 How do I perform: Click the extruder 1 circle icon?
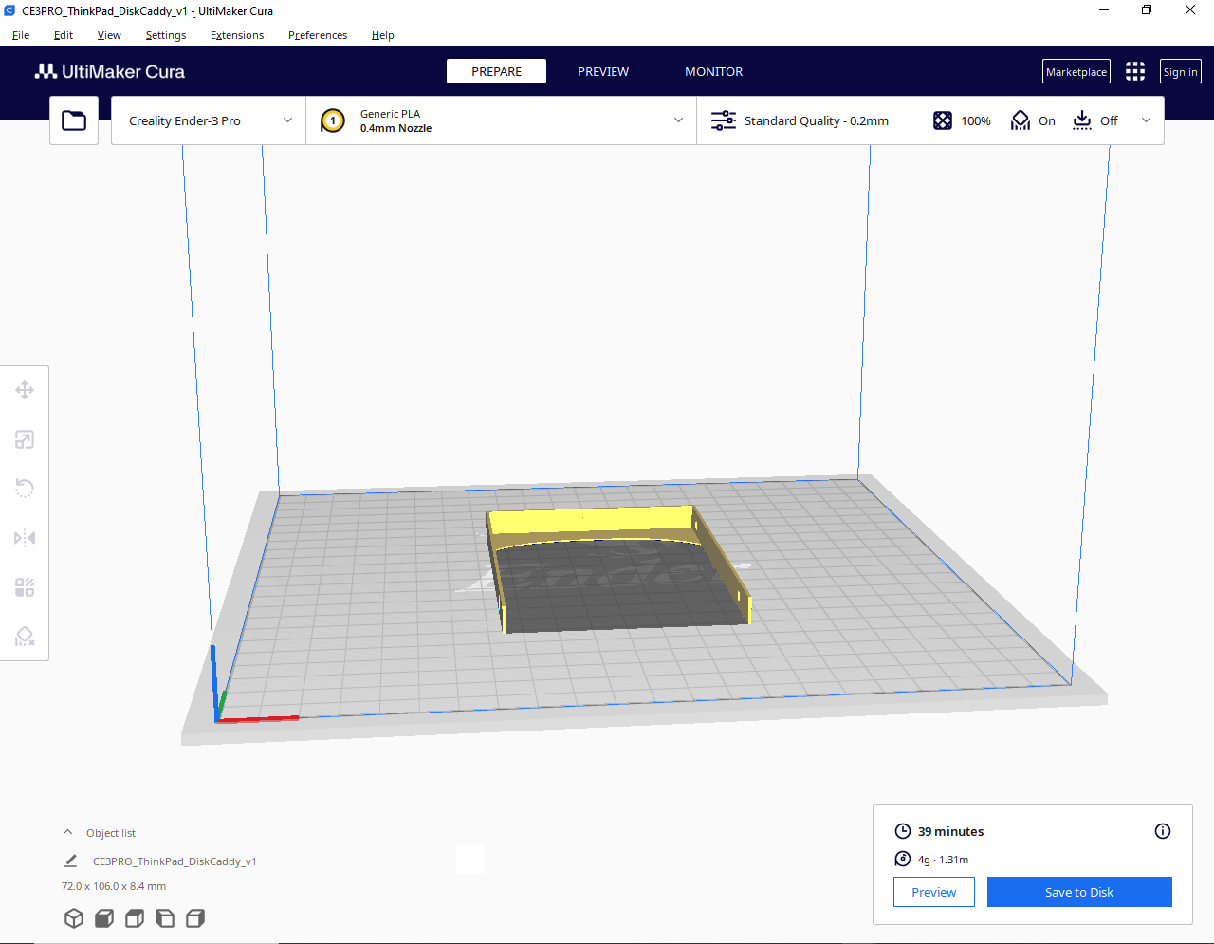pyautogui.click(x=333, y=120)
